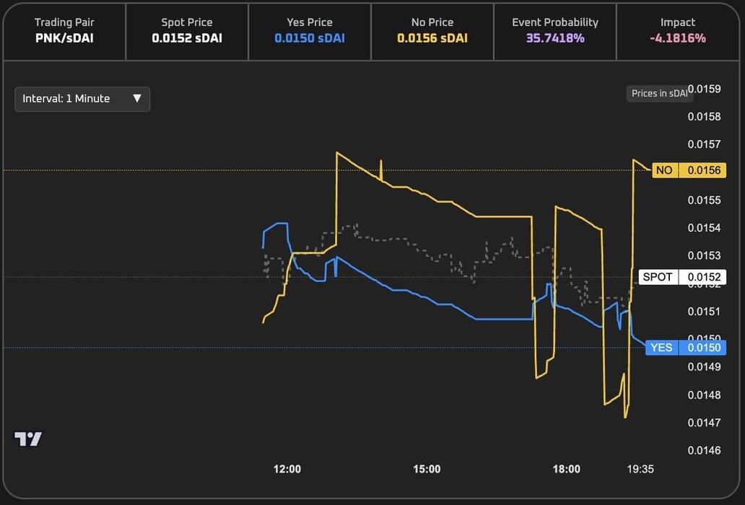Click the 0.0146 price axis tick
Image resolution: width=745 pixels, height=505 pixels.
pyautogui.click(x=705, y=450)
